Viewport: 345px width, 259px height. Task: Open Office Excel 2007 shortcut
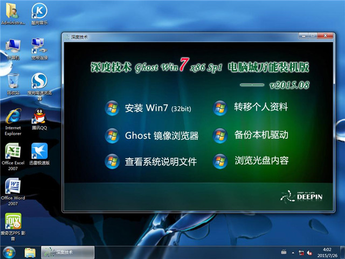pyautogui.click(x=13, y=157)
